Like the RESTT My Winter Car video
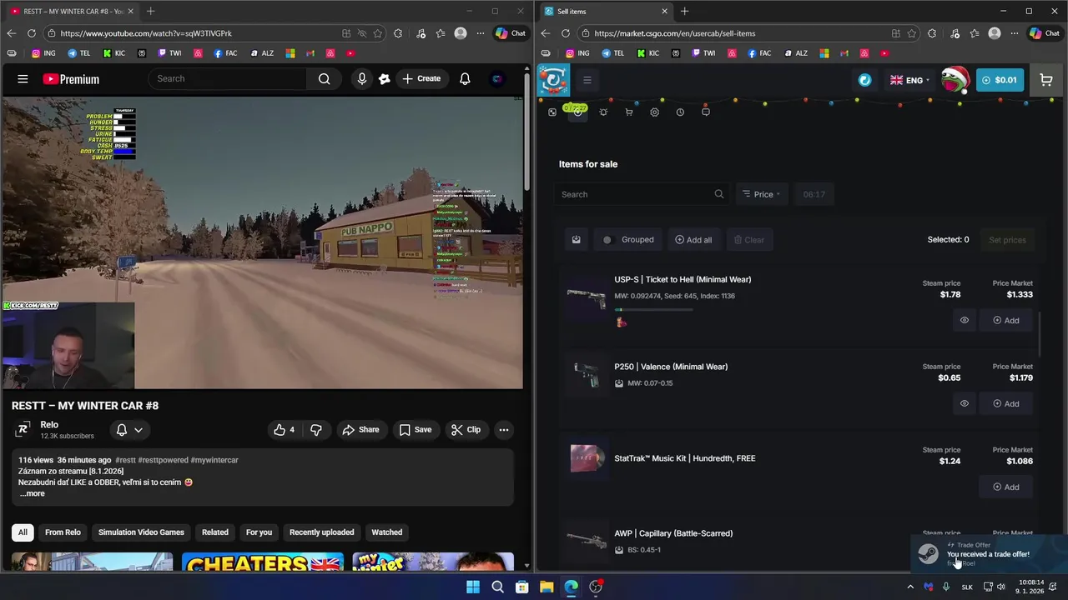The height and width of the screenshot is (600, 1068). [x=284, y=430]
